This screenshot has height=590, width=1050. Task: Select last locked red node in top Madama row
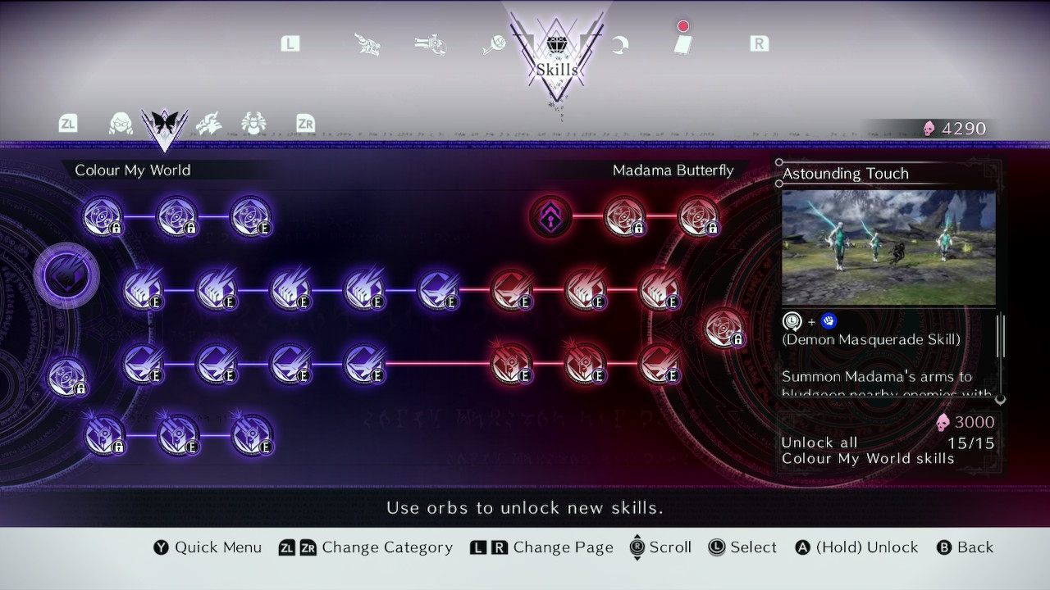698,216
